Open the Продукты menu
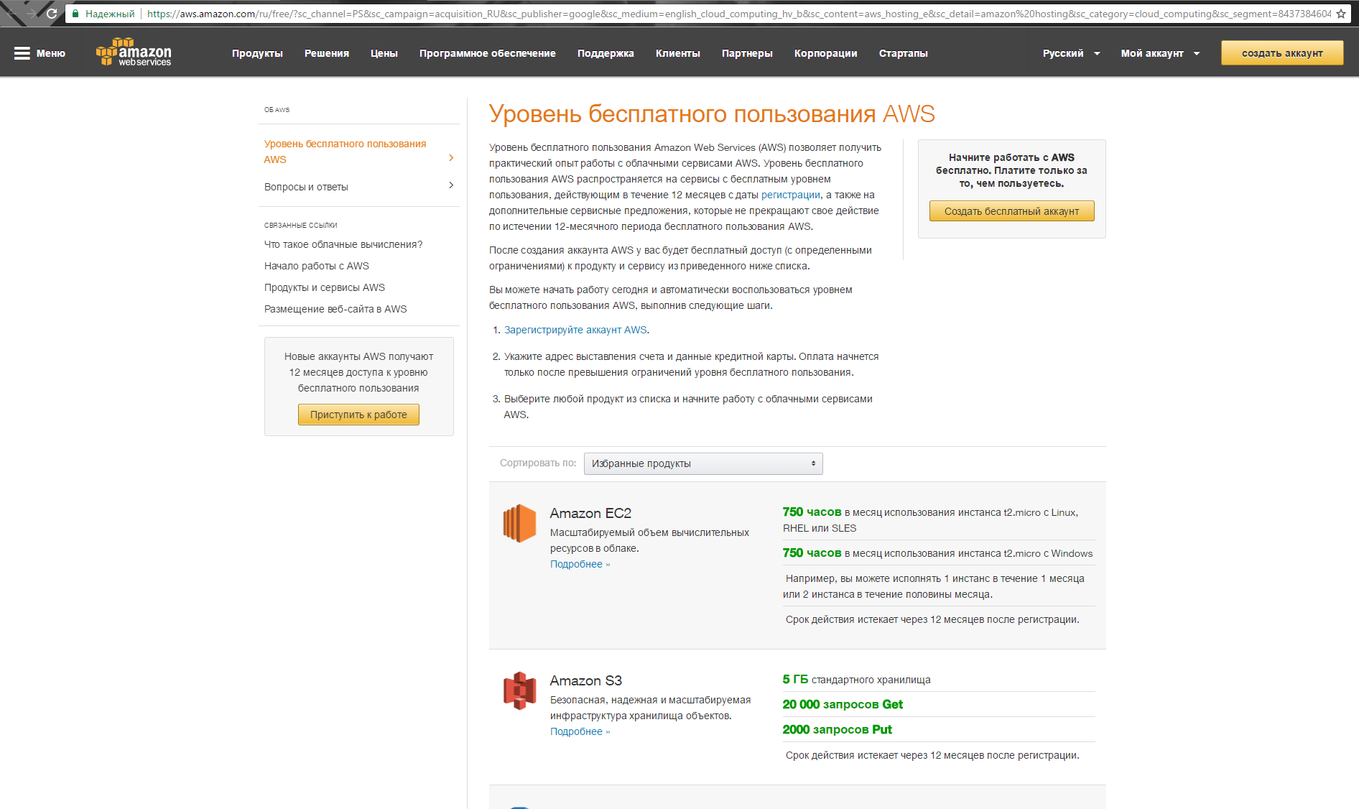This screenshot has height=809, width=1359. (x=257, y=53)
